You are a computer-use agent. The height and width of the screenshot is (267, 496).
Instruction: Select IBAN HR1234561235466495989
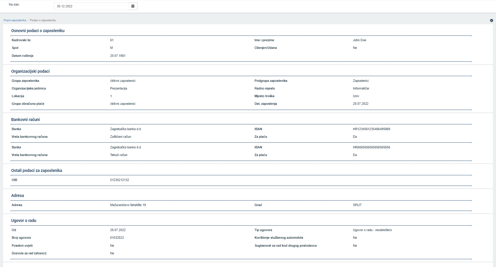pyautogui.click(x=371, y=129)
